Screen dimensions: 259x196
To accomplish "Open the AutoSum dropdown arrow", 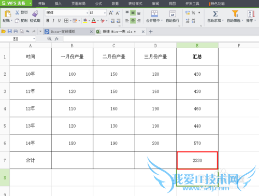I will point(223,21).
